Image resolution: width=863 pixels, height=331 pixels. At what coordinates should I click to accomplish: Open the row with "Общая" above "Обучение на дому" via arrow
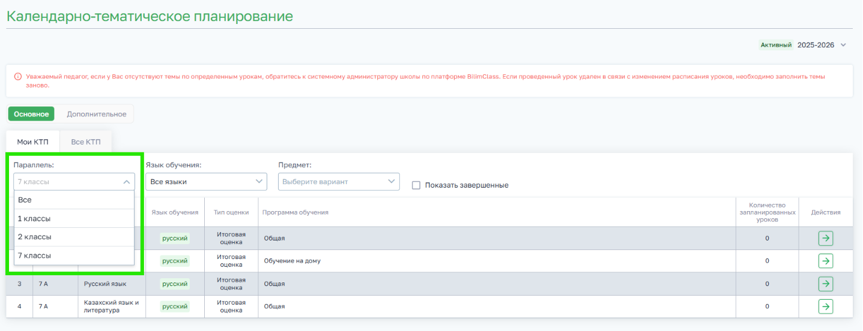[x=826, y=238]
